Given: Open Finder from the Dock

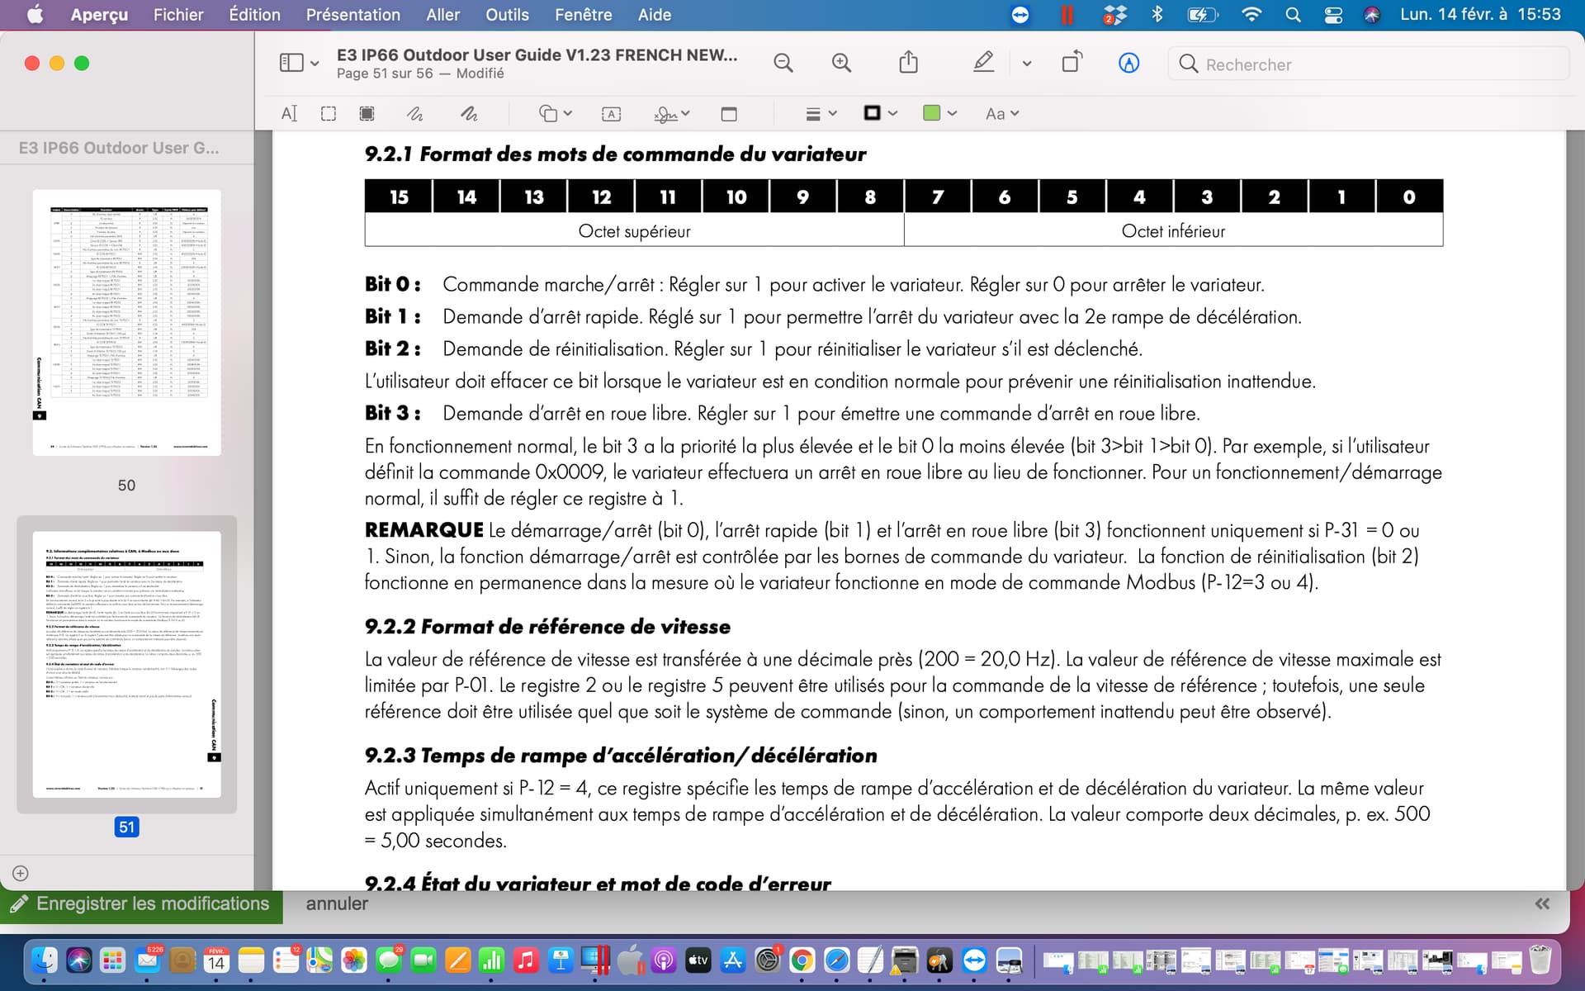Looking at the screenshot, I should [45, 960].
